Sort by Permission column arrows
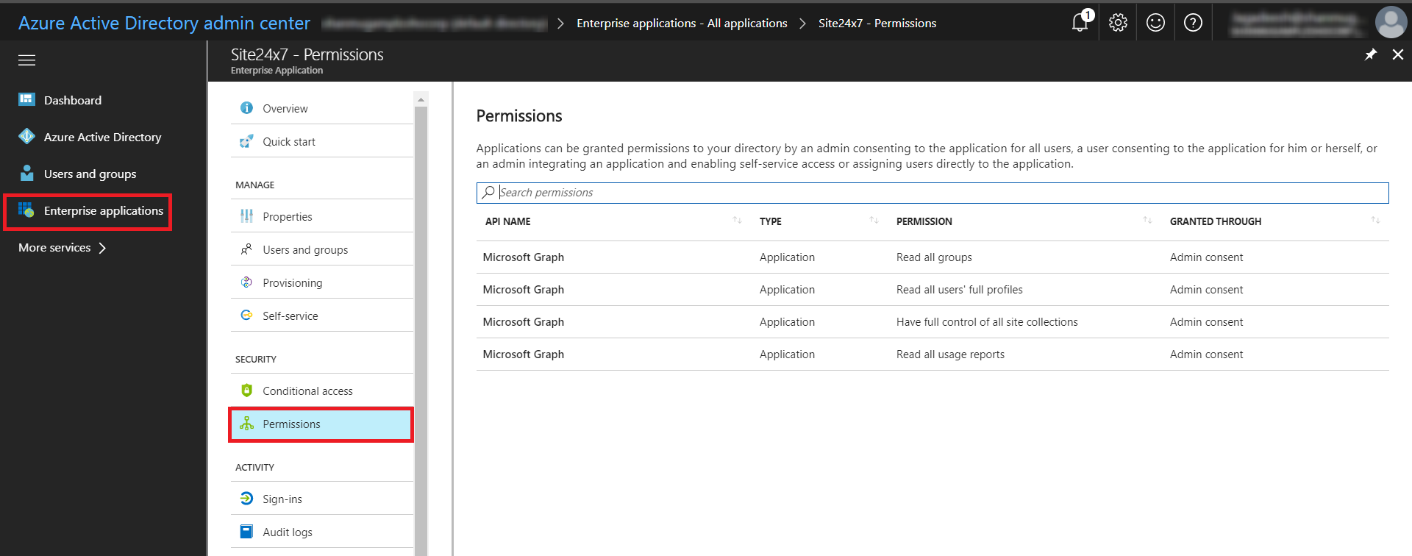 [1147, 221]
